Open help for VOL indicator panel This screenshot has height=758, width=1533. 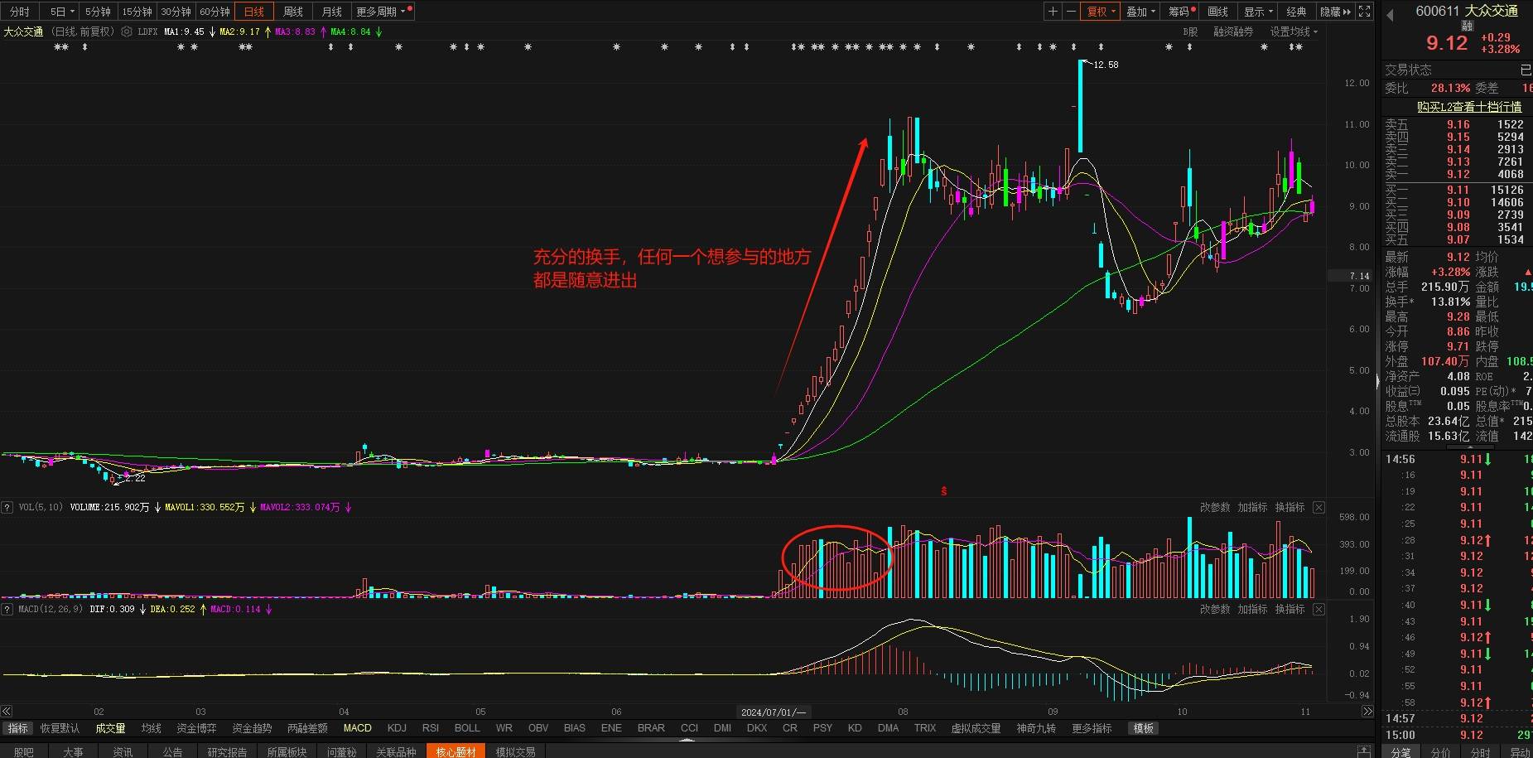pos(7,507)
